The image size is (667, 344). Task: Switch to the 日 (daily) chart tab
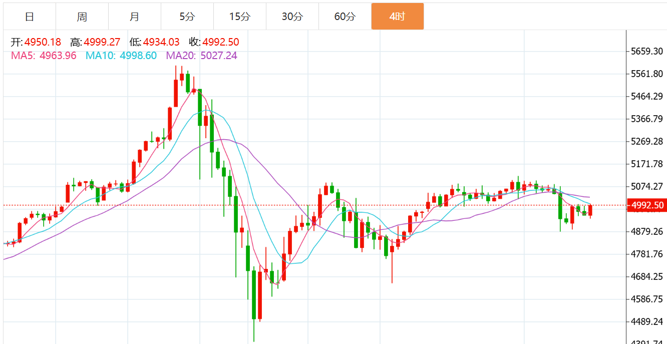[30, 17]
